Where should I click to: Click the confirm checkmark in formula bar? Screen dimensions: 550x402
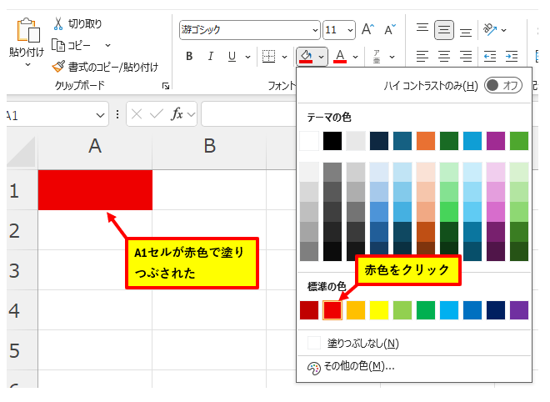pos(157,114)
